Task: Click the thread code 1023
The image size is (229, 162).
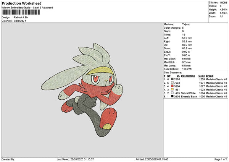Action: click(x=202, y=90)
